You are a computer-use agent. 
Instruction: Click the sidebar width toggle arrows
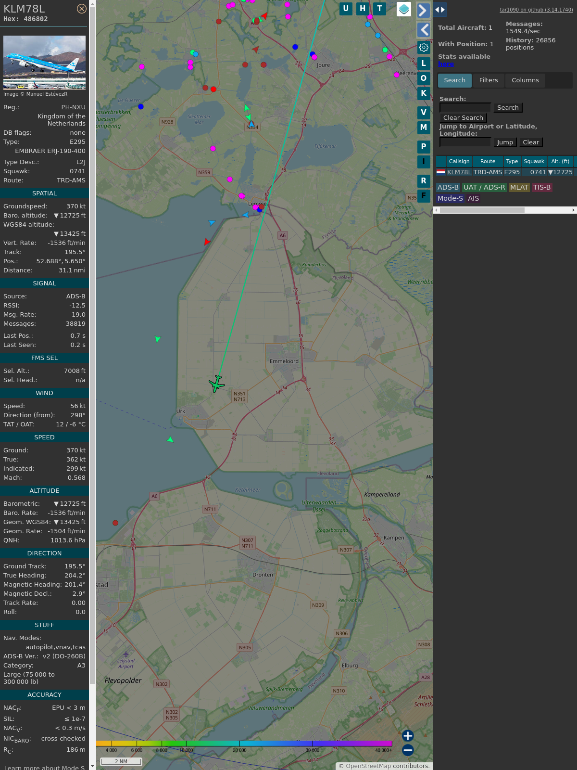coord(440,10)
